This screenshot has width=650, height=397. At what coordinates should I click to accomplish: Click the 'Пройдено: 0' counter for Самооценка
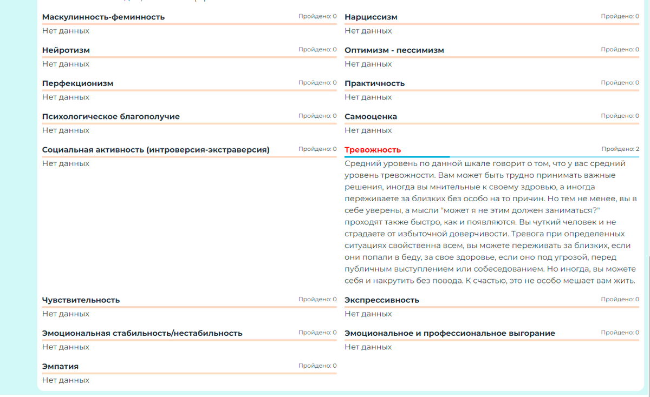[620, 116]
